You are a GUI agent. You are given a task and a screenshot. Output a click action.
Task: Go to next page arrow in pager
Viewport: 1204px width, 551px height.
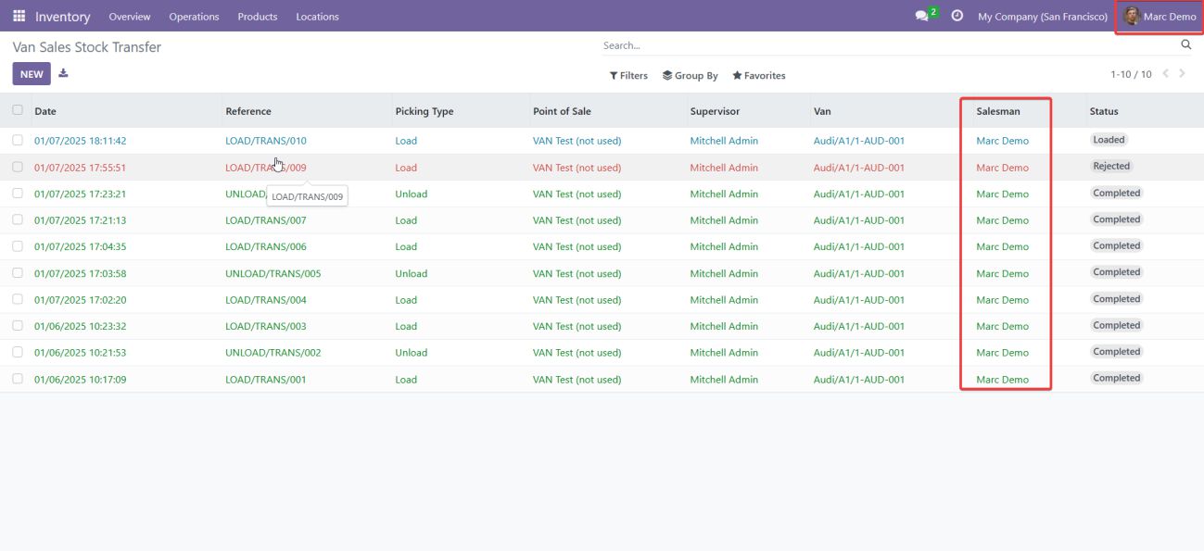point(1183,74)
